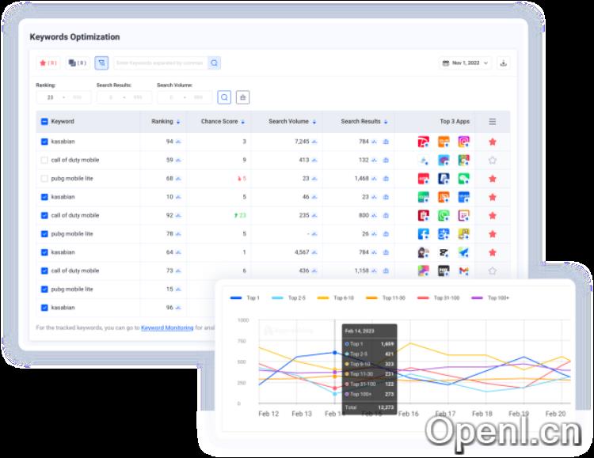This screenshot has width=594, height=458.
Task: Toggle the select-all Keyword header checkbox
Action: coord(44,122)
